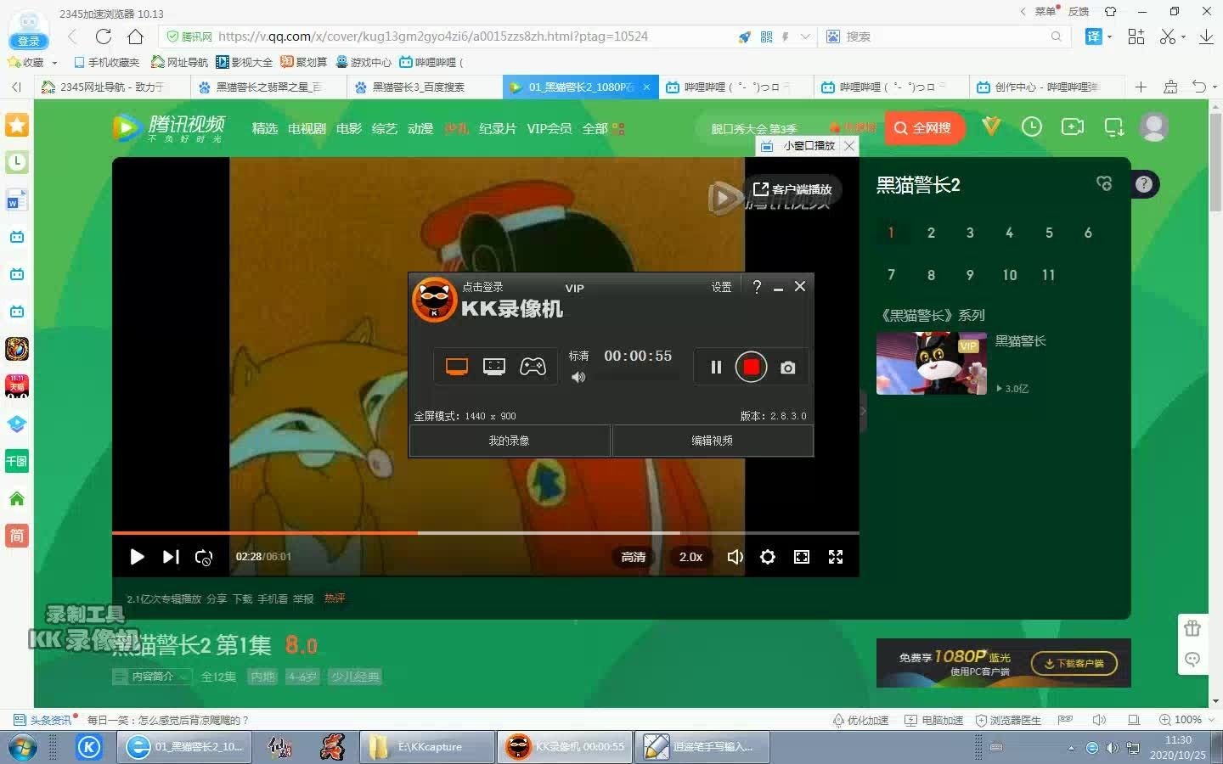This screenshot has height=764, width=1223.
Task: Click 下载客户端 banner button
Action: click(1074, 663)
